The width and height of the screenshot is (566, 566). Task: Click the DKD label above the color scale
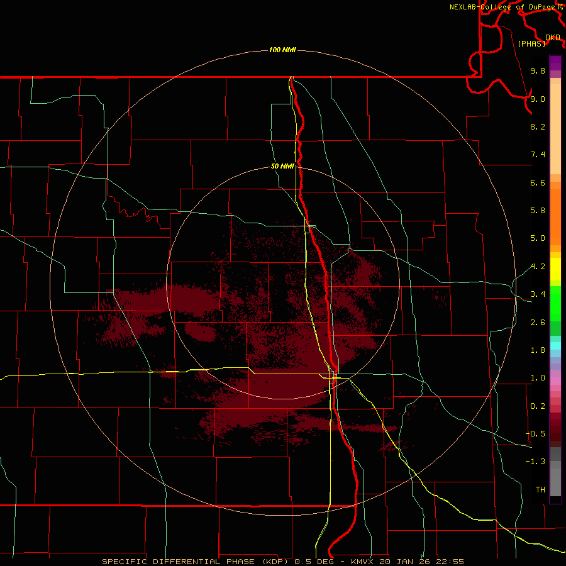pos(553,38)
